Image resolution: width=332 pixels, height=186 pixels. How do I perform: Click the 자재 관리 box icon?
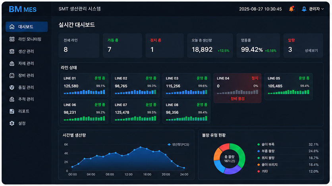12,63
